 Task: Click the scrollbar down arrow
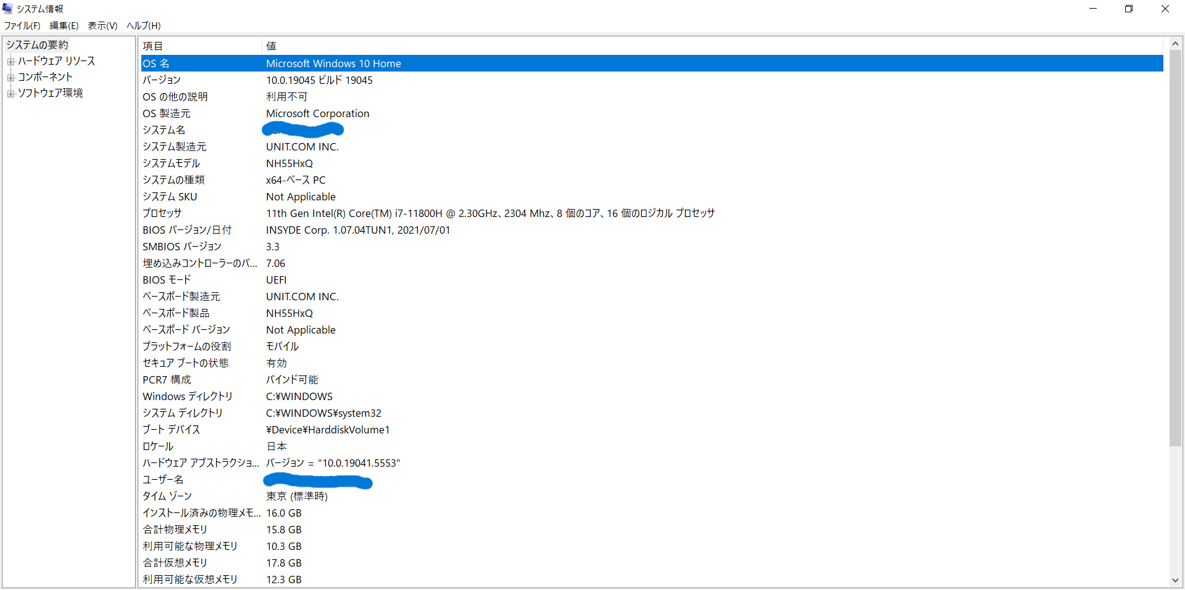point(1175,580)
